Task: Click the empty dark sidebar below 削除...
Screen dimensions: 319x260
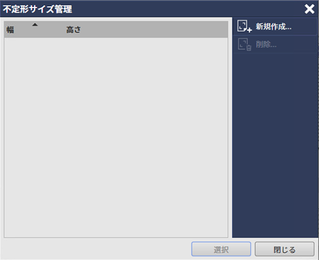Action: 275,145
